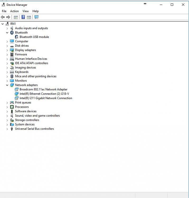Click the Back arrow toolbar icon
Screen dimensions: 189x198
(3, 17)
